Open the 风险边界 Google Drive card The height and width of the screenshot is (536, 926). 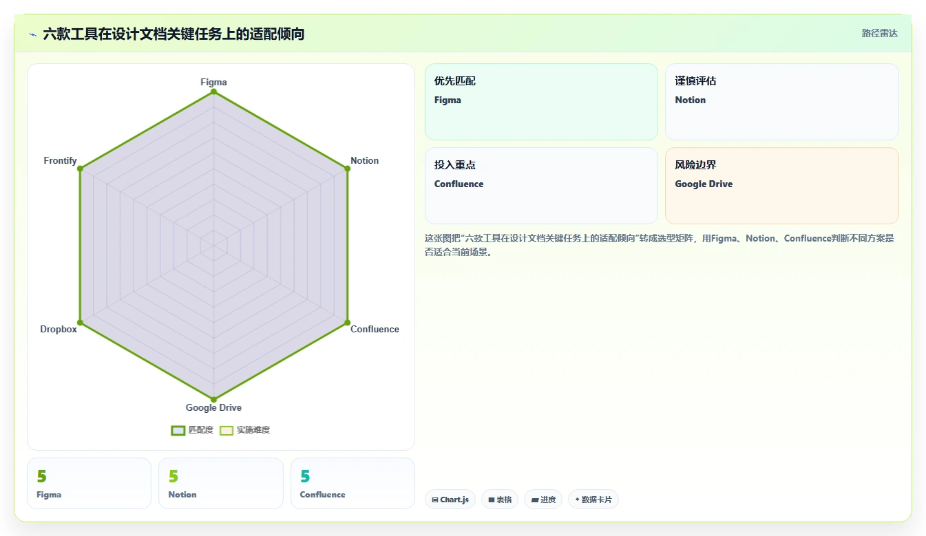[782, 186]
